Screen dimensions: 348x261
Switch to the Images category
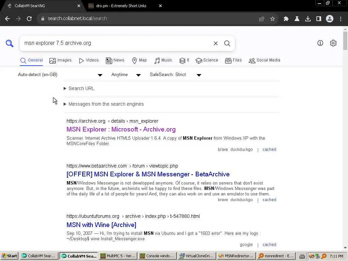pyautogui.click(x=60, y=60)
